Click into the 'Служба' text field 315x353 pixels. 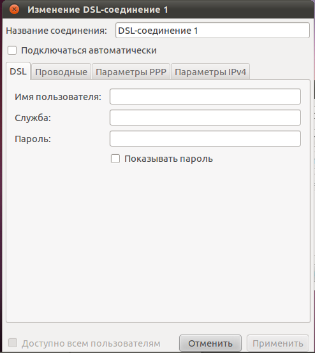pos(205,117)
